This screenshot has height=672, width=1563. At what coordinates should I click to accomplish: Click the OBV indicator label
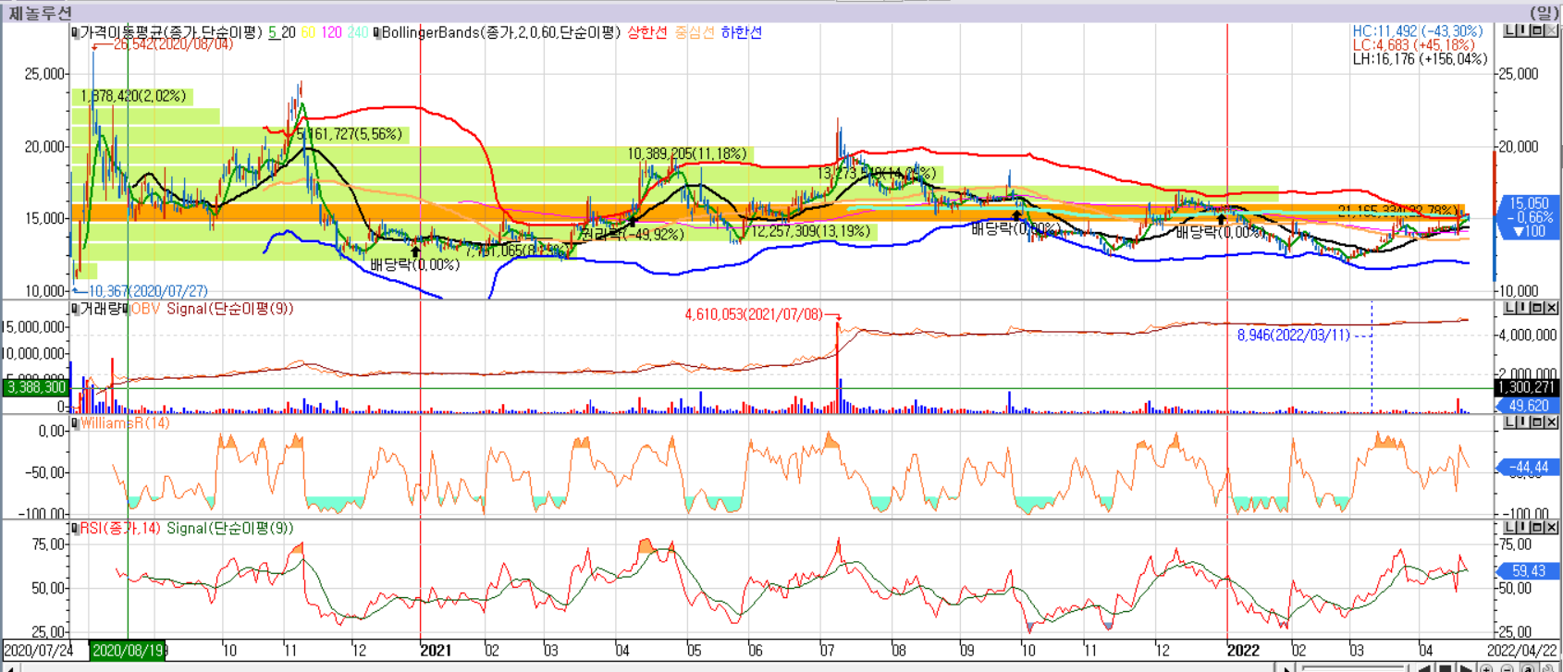pyautogui.click(x=146, y=309)
